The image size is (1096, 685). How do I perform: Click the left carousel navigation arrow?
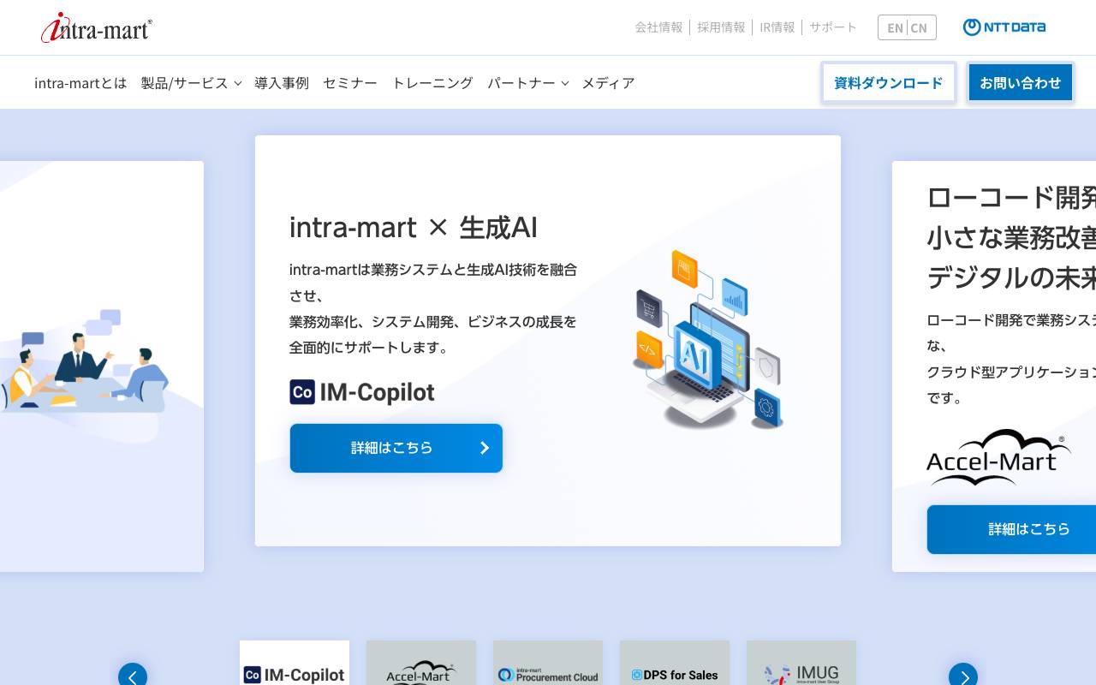[x=133, y=676]
